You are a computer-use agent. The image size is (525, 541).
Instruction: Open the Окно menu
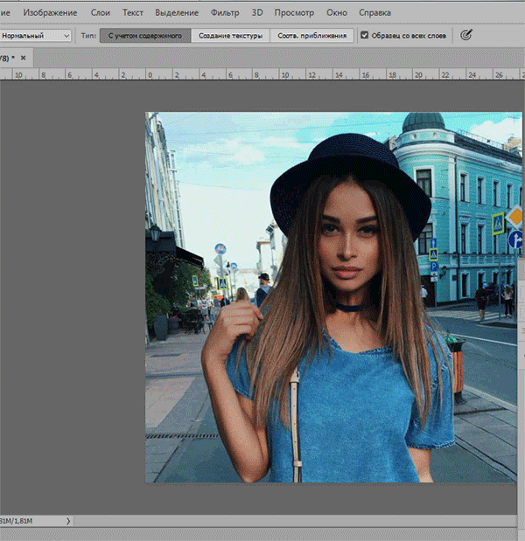pos(336,13)
